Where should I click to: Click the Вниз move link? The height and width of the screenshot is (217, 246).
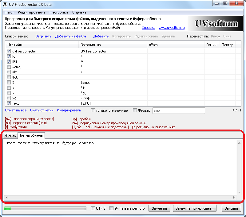tap(227, 36)
